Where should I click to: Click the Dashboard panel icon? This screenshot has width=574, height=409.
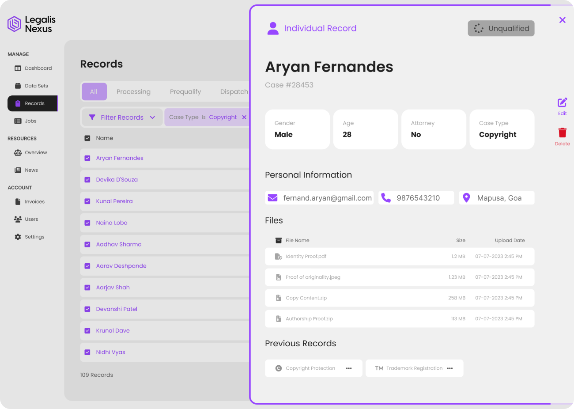click(x=18, y=68)
